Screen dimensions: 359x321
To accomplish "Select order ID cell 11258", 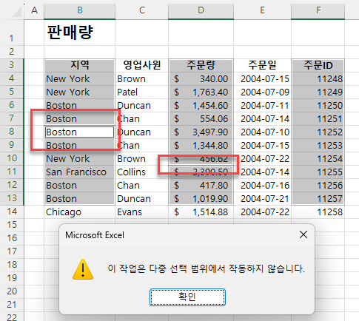I will [x=318, y=212].
